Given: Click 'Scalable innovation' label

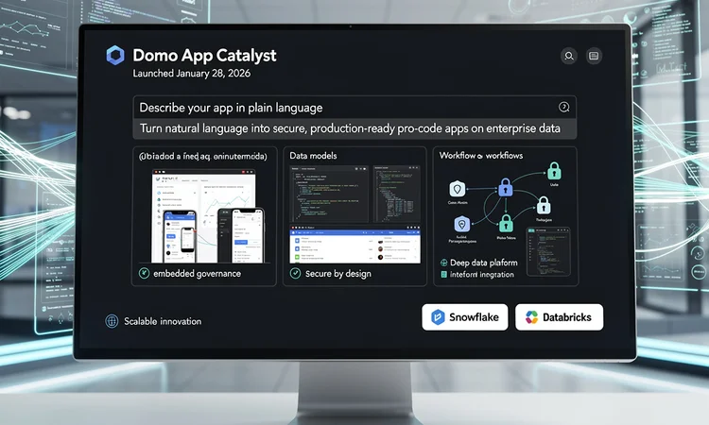Looking at the screenshot, I should (163, 321).
